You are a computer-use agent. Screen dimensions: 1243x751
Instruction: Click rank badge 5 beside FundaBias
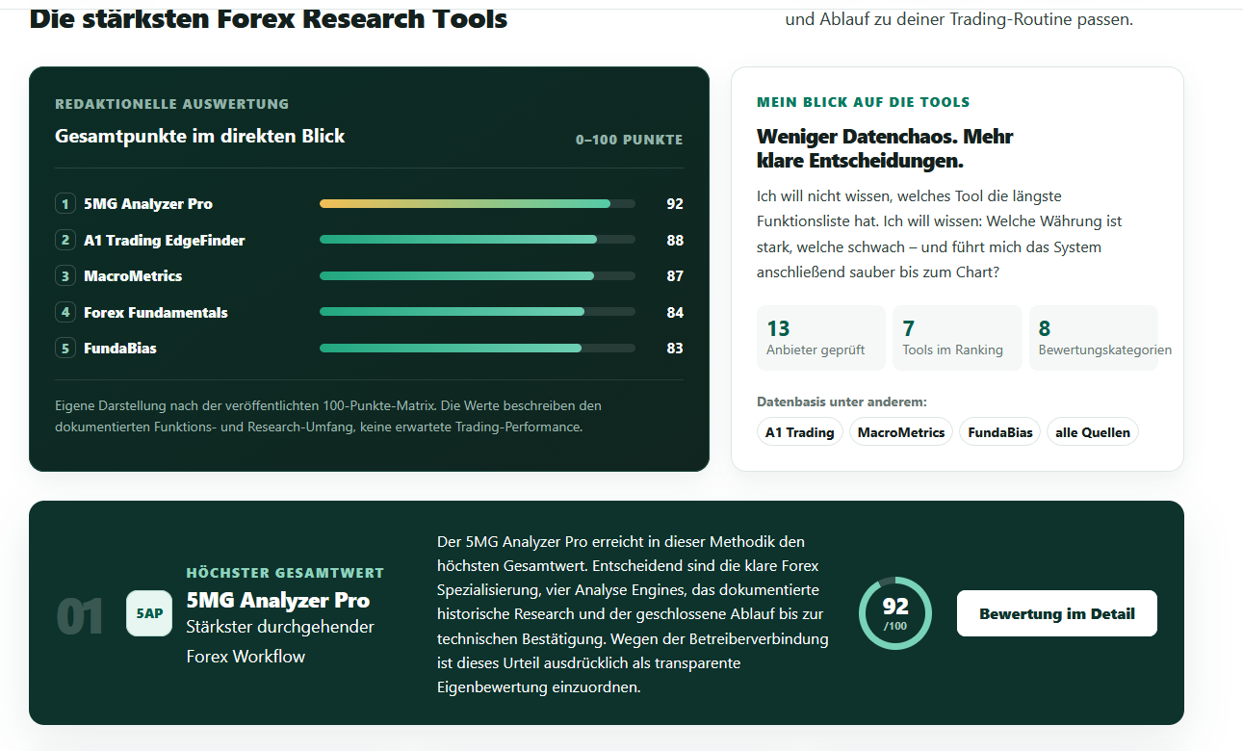[65, 349]
